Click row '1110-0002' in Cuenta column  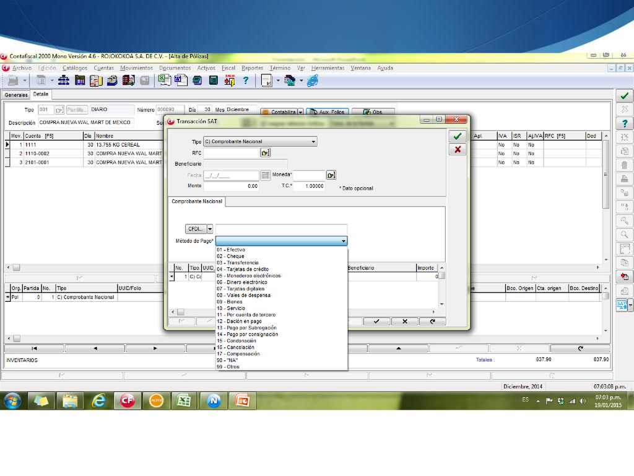(x=53, y=154)
